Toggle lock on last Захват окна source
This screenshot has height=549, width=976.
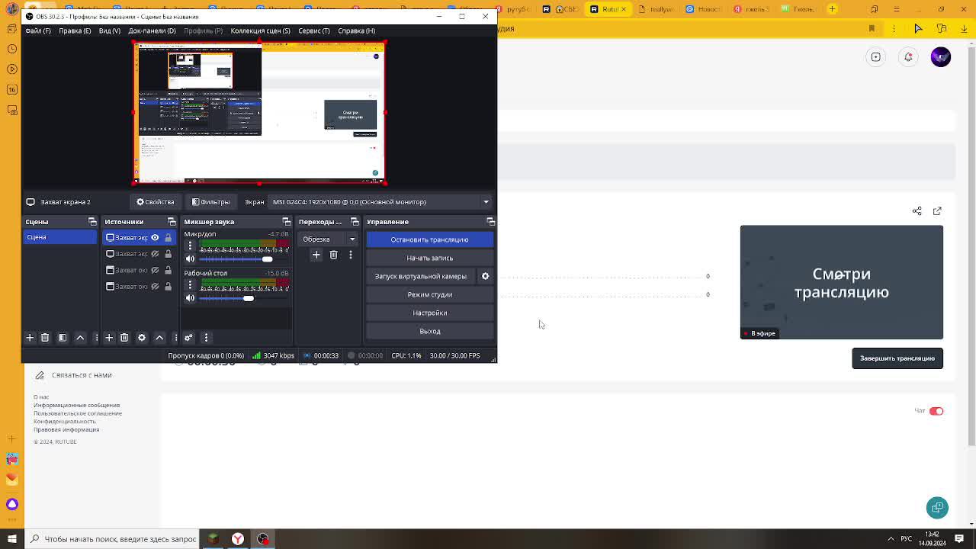tap(168, 287)
